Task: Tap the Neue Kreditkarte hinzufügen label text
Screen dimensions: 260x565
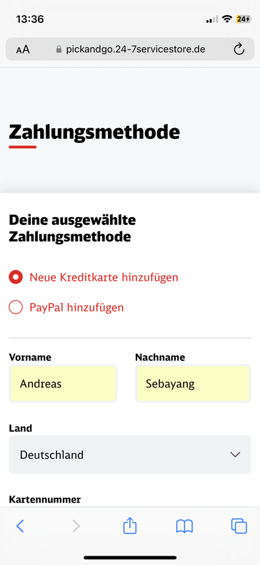Action: 104,277
